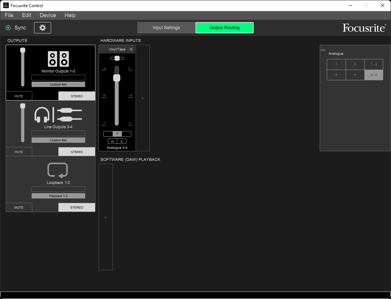The height and width of the screenshot is (299, 391).
Task: Click the Line Outputs 3-4 headphone icon
Action: coord(42,115)
